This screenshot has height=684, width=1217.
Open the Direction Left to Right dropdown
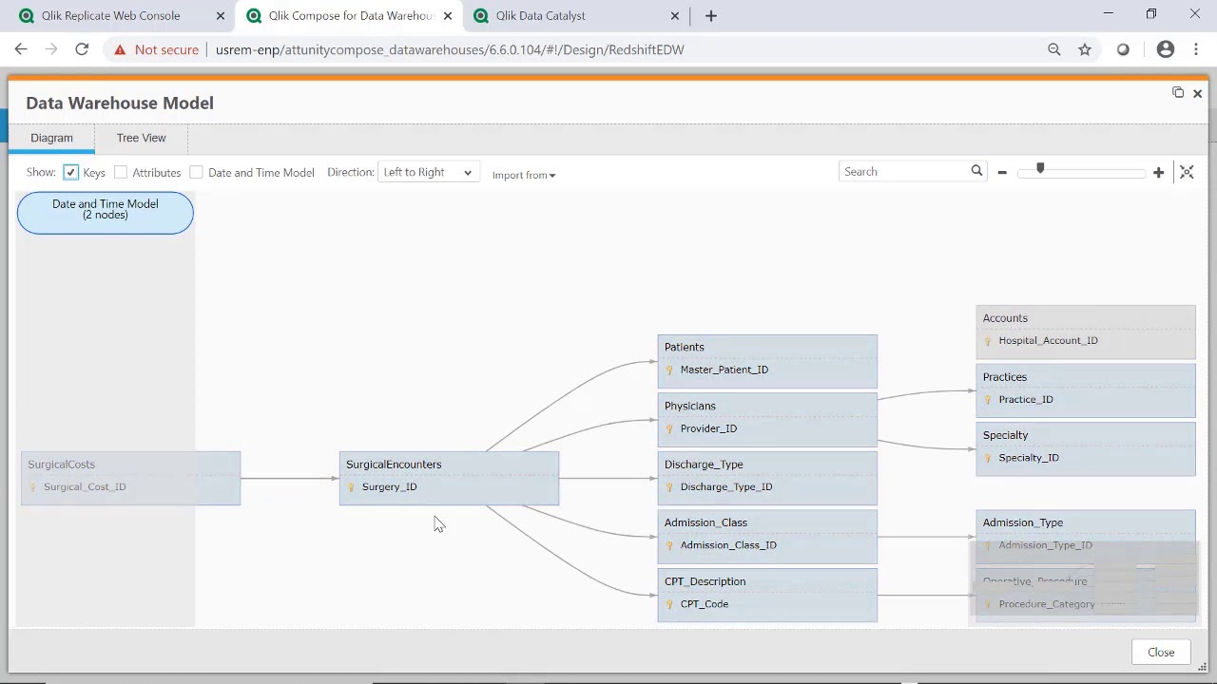(x=428, y=172)
